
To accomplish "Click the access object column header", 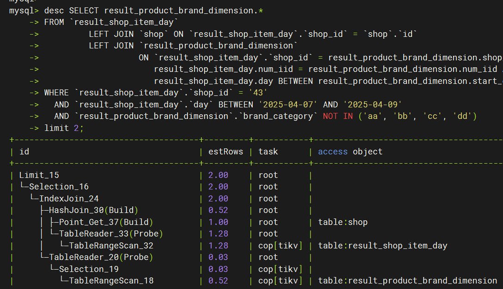I will (350, 152).
